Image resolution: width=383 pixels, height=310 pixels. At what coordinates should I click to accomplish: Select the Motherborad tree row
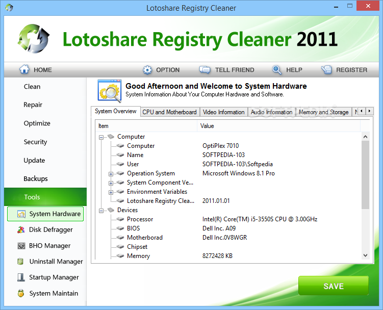[145, 238]
